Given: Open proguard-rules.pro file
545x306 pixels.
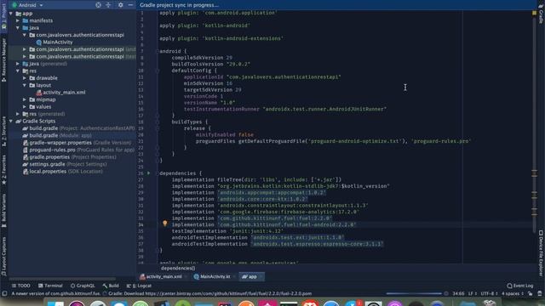Looking at the screenshot, I should (x=78, y=150).
